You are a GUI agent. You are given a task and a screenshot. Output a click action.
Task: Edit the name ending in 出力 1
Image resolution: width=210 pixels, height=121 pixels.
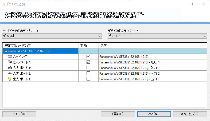click(x=153, y=79)
